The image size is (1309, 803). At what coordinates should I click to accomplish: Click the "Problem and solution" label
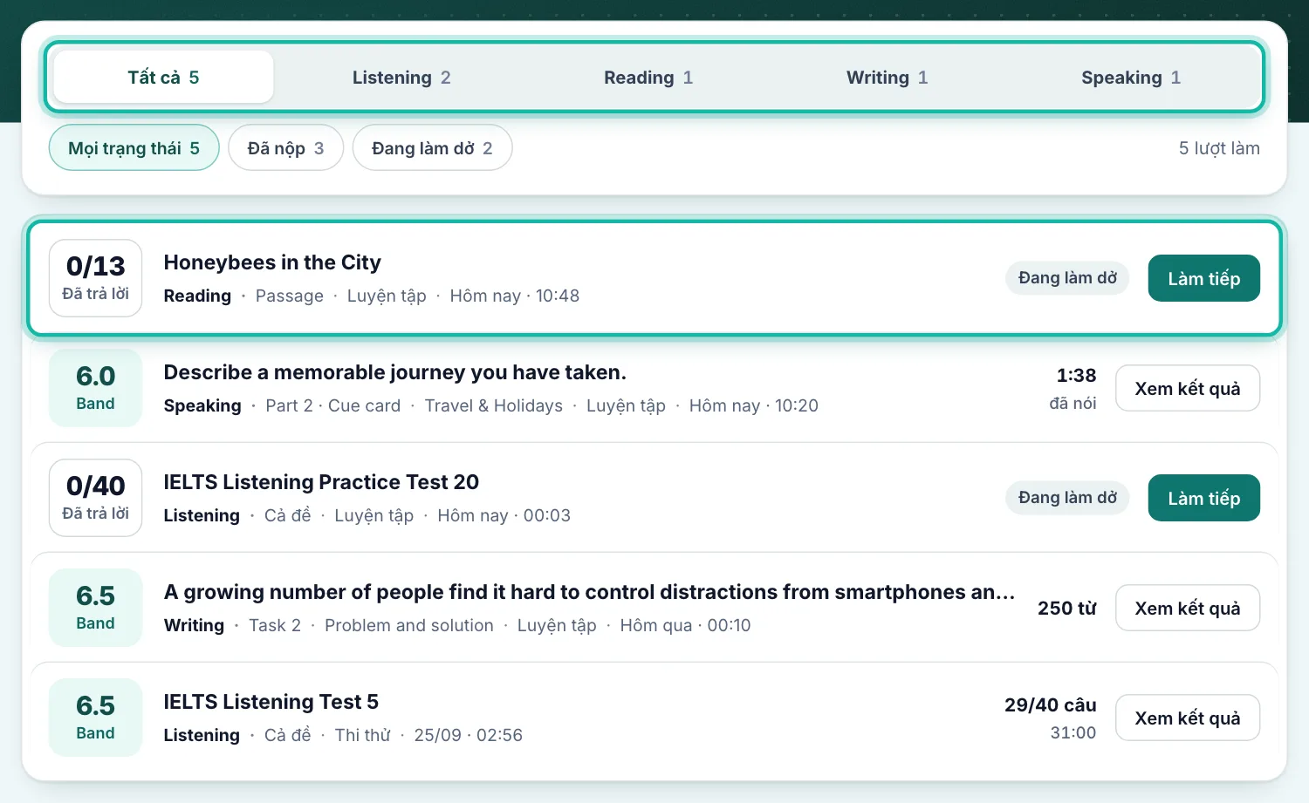point(408,625)
